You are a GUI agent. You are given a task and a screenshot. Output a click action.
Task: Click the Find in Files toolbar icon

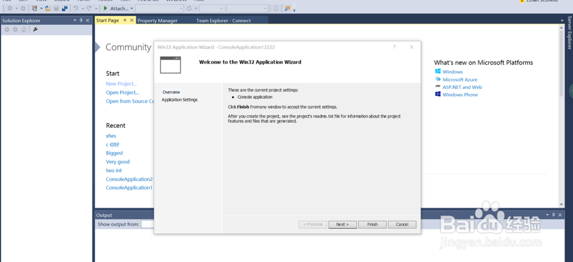(287, 9)
